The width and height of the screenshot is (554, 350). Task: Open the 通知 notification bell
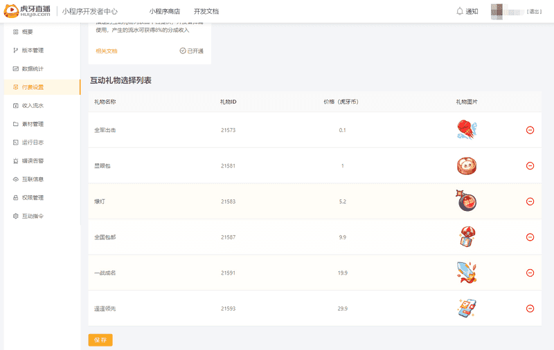[467, 11]
